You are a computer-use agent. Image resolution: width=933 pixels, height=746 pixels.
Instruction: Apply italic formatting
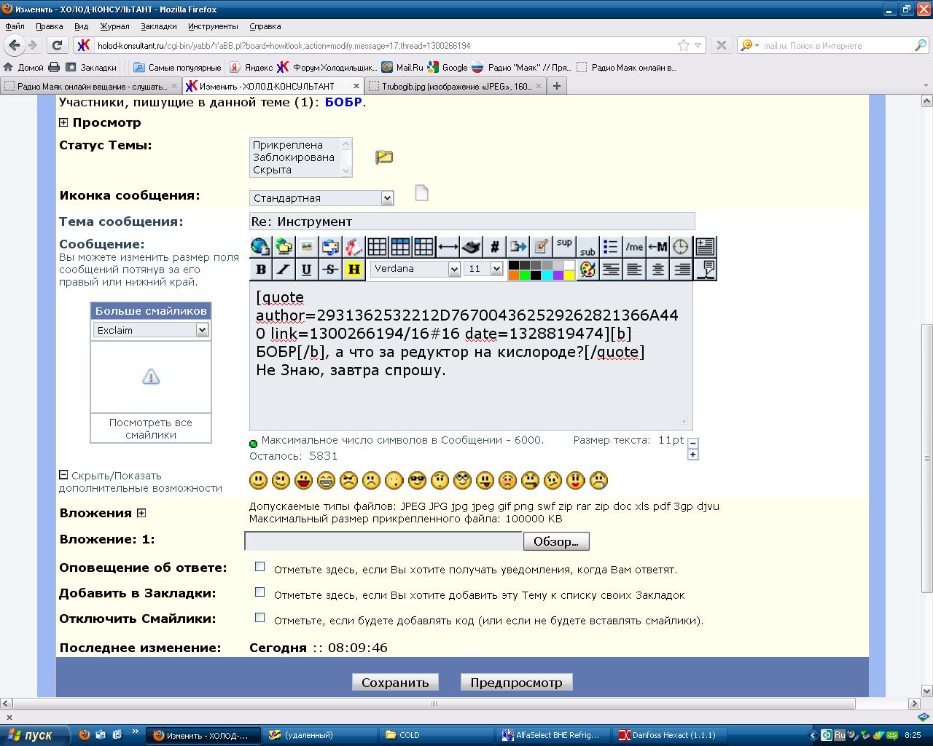284,270
